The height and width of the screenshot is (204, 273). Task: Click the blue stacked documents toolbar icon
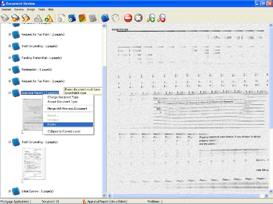(x=105, y=18)
